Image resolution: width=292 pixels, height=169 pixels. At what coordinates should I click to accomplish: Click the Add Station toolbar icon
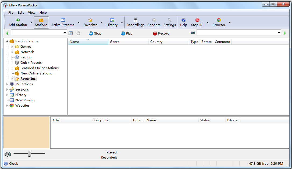(18, 22)
